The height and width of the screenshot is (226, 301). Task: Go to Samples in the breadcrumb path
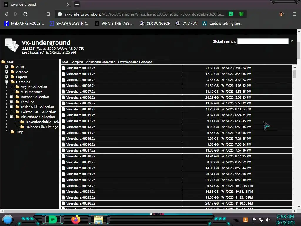(x=77, y=62)
